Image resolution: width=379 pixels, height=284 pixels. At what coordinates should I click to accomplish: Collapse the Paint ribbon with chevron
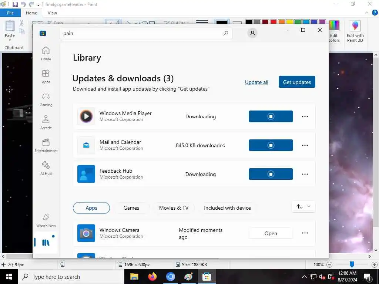coord(367,13)
